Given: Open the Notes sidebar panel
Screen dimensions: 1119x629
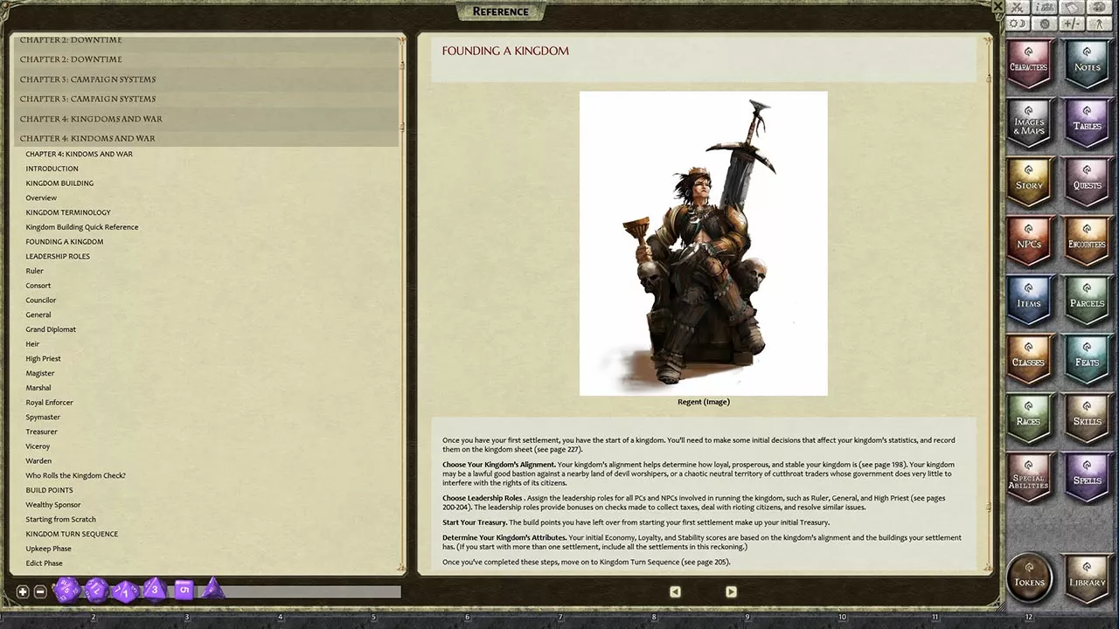Looking at the screenshot, I should (x=1087, y=64).
